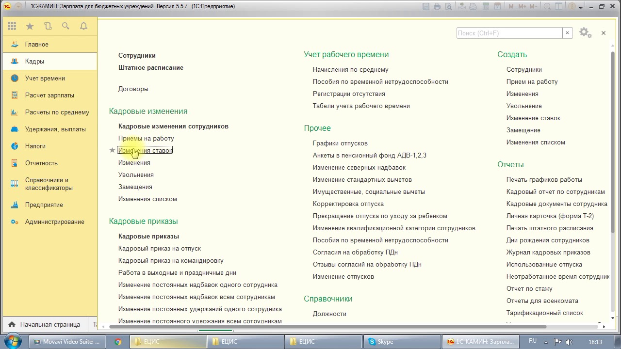Open Изменения ставок under Кадровые изменения
Image resolution: width=621 pixels, height=349 pixels.
pyautogui.click(x=145, y=150)
